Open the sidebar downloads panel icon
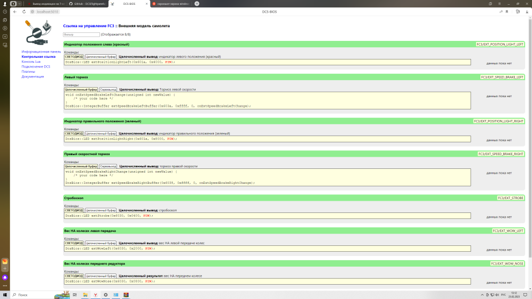 click(x=5, y=37)
